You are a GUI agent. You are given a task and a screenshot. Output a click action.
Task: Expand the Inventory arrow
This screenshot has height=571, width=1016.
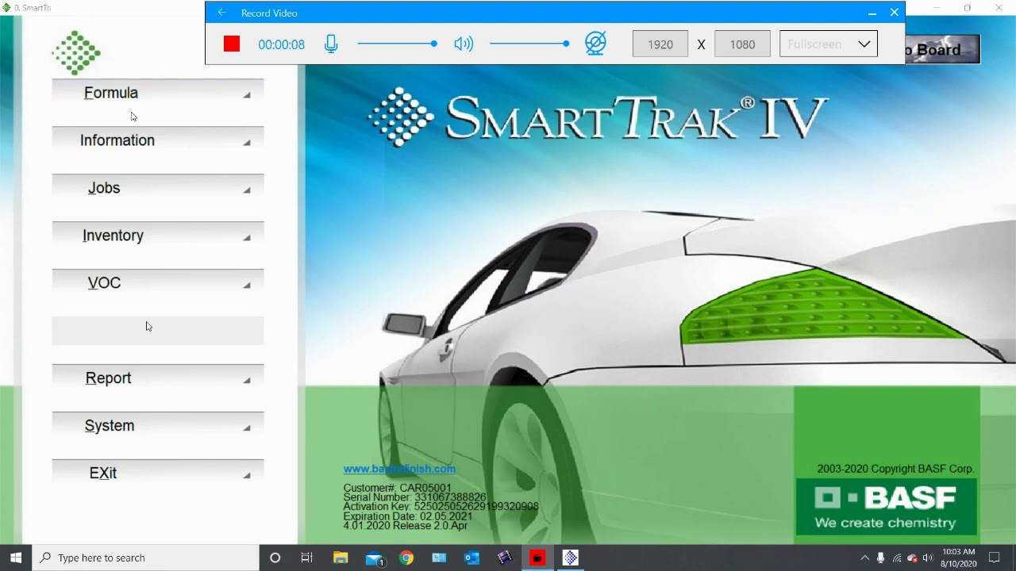coord(247,238)
